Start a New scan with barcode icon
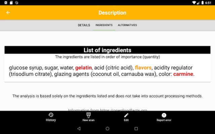 click(88, 115)
